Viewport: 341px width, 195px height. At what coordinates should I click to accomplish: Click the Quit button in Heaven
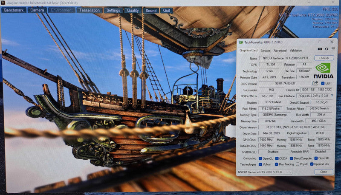167,10
